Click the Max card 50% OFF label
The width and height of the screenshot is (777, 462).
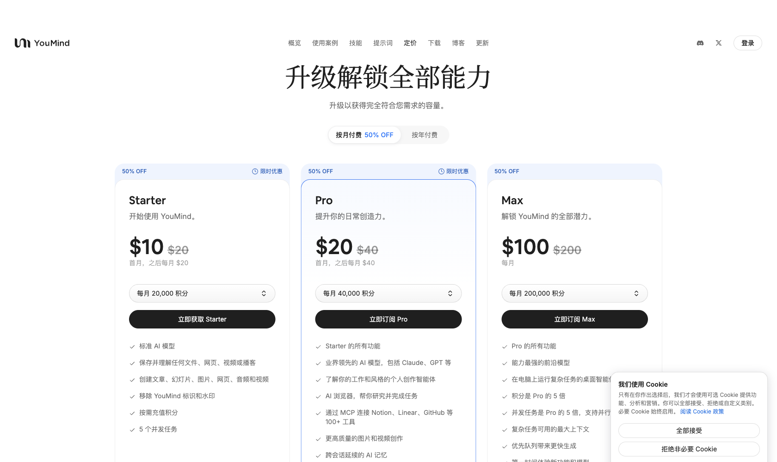(x=507, y=171)
